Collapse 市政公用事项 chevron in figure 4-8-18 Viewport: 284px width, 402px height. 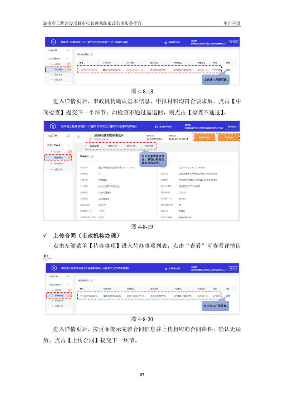point(67,58)
